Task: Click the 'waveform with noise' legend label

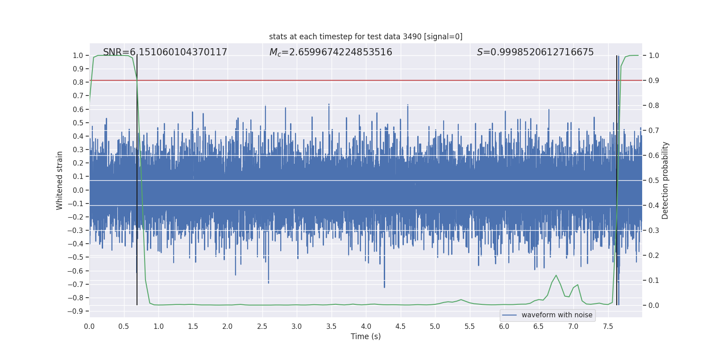Action: (x=556, y=315)
